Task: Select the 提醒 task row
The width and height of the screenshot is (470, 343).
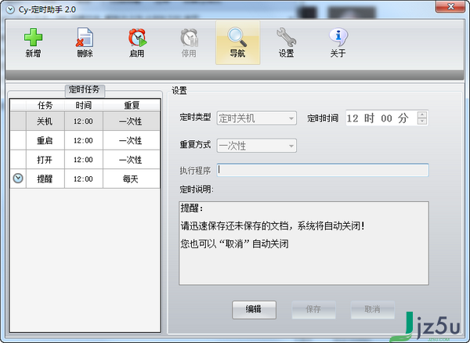Action: 85,179
